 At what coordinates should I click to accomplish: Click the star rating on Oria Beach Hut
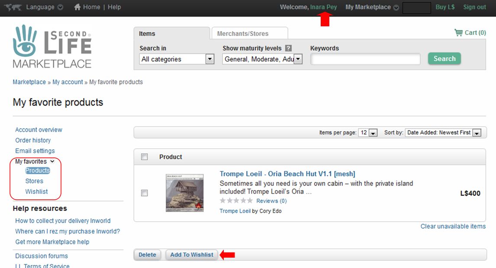click(236, 201)
